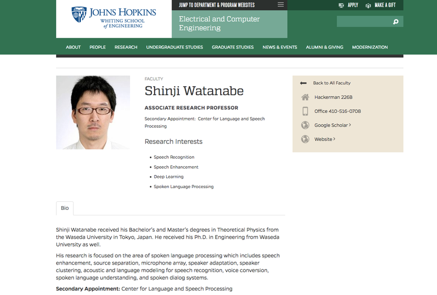Click the Associate Research Professor title
437x295 pixels.
192,108
